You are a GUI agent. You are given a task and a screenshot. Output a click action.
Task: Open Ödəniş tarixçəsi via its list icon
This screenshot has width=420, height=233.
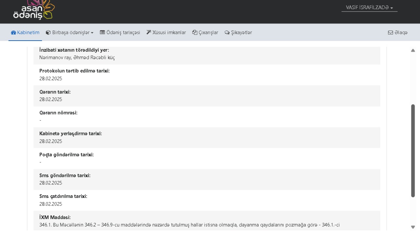pos(102,32)
